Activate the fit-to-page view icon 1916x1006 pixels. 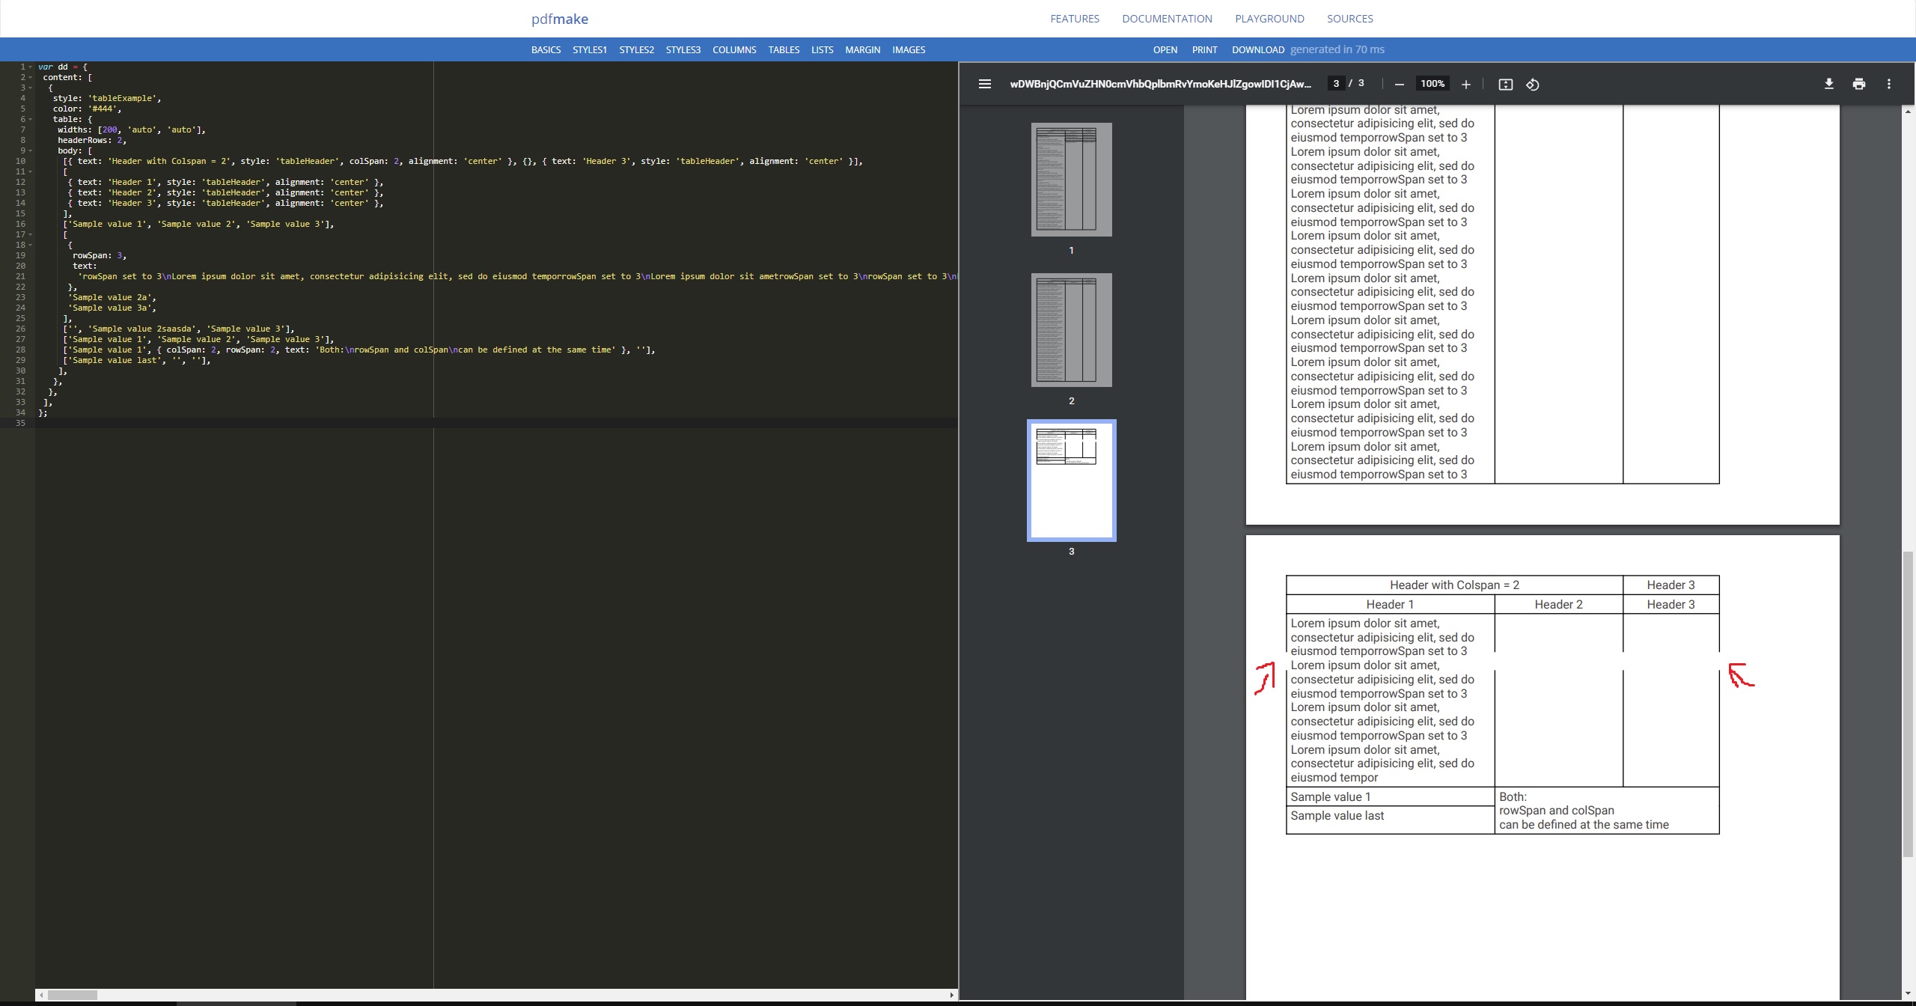pyautogui.click(x=1504, y=85)
